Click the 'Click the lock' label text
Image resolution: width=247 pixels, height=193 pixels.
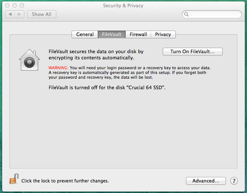click(x=65, y=181)
